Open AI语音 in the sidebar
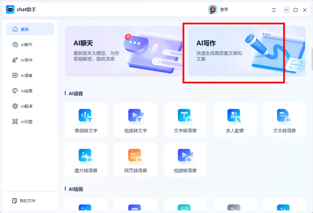The image size is (313, 213). pyautogui.click(x=30, y=75)
